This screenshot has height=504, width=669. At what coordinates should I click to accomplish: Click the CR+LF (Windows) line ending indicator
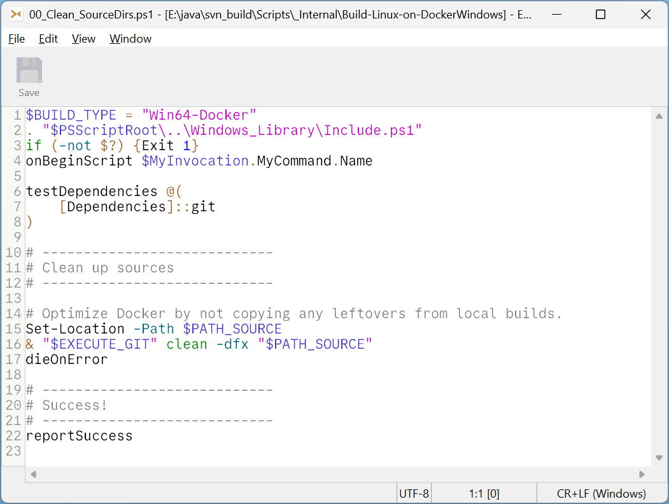[602, 493]
